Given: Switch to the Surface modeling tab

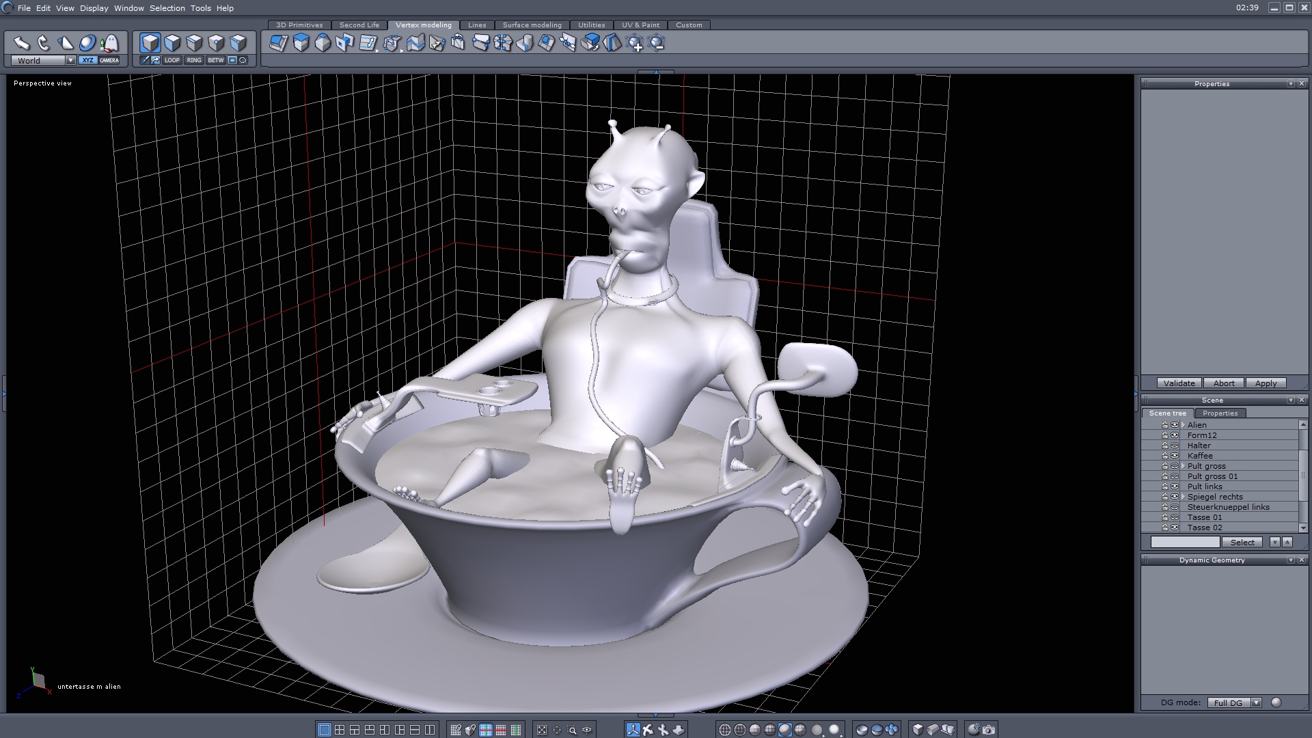Looking at the screenshot, I should pos(532,25).
